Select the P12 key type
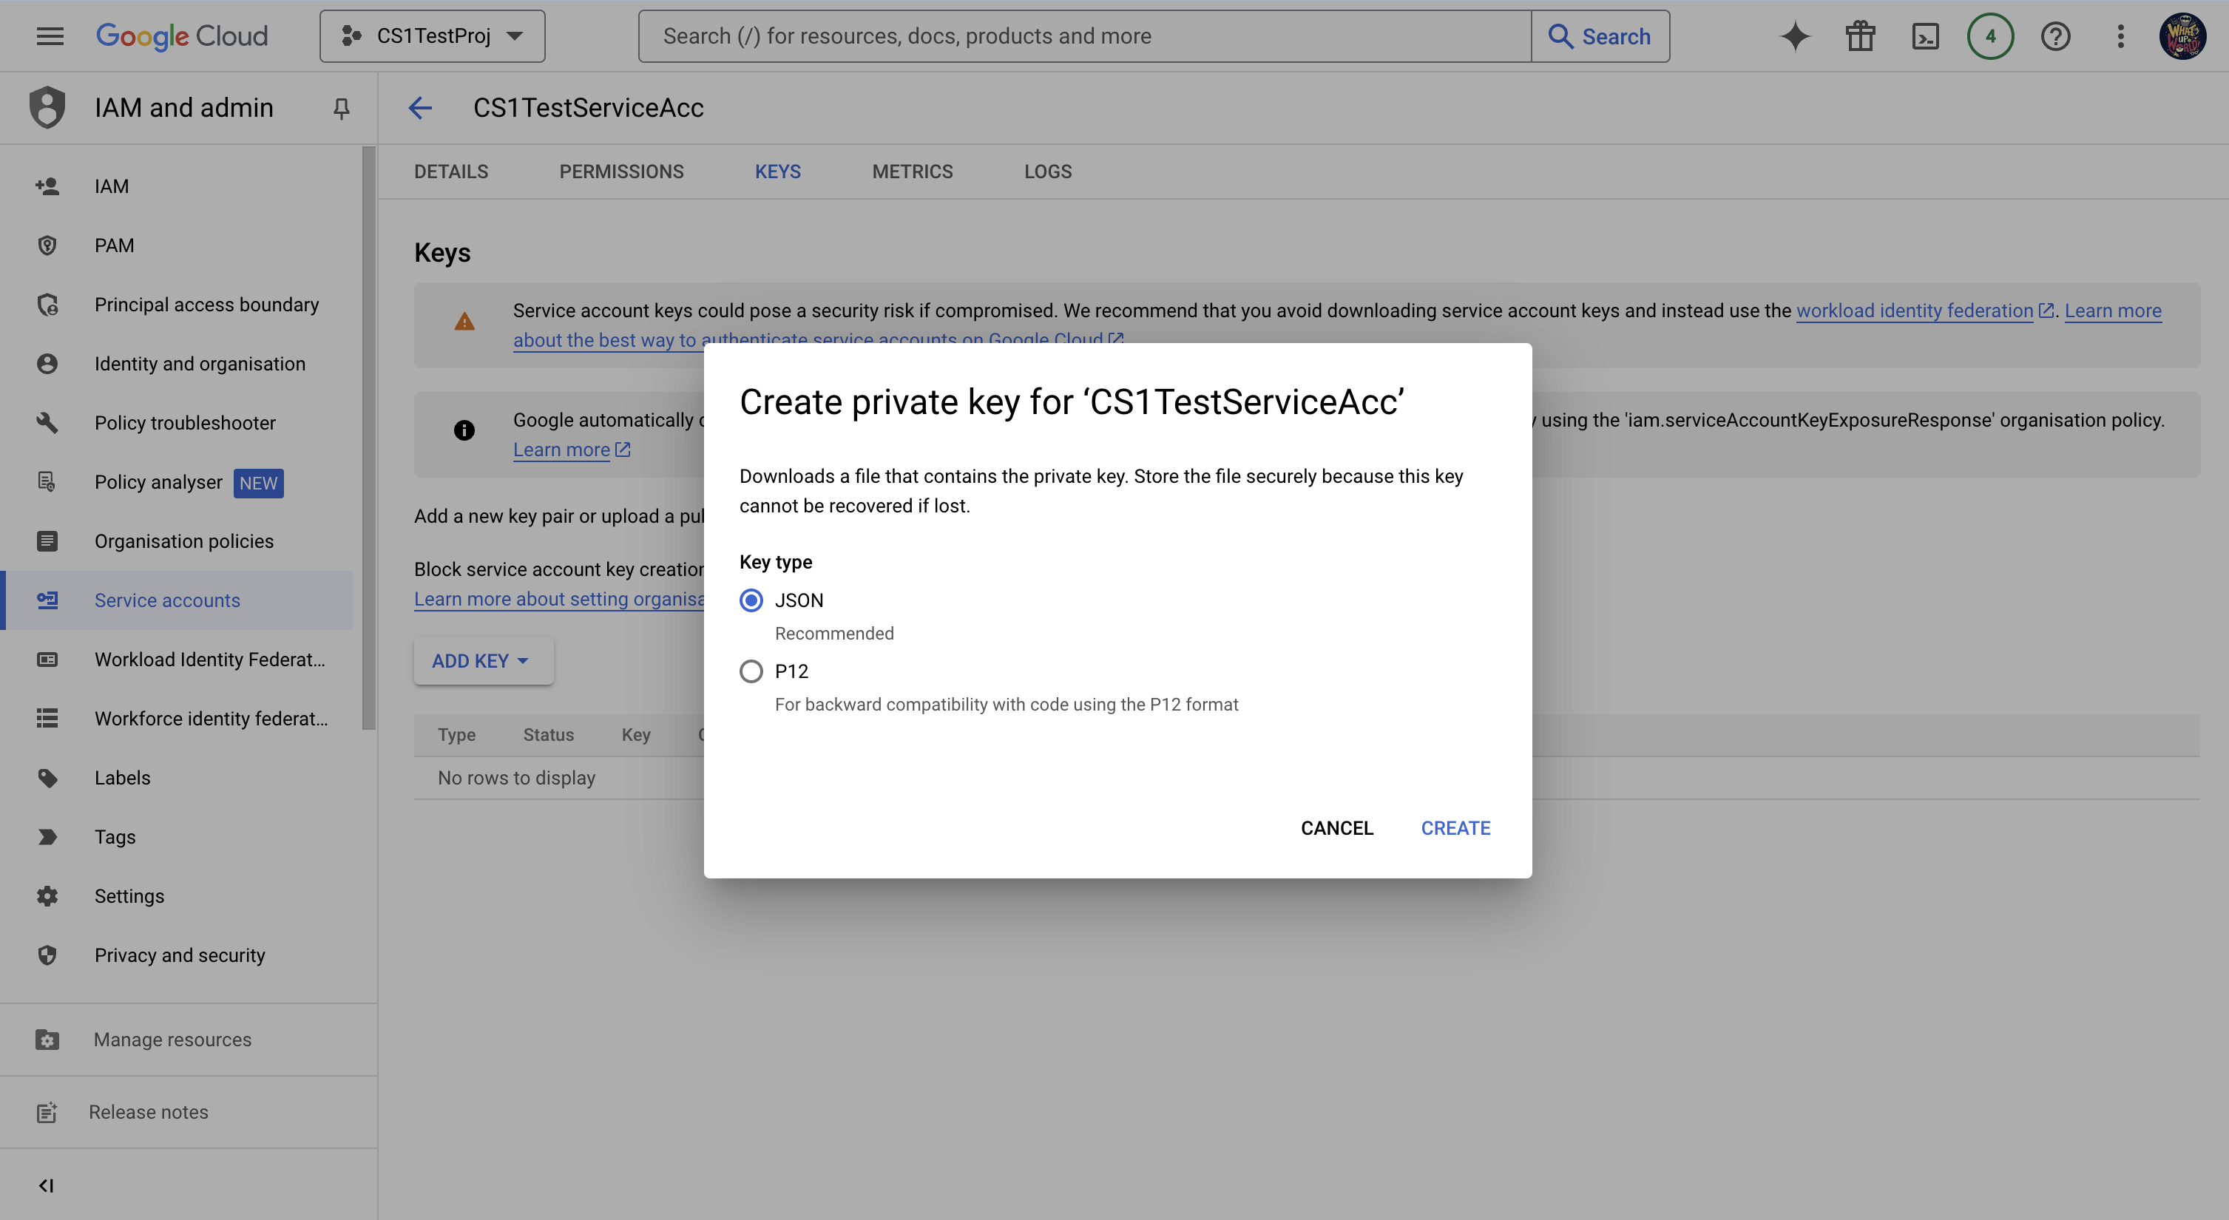Viewport: 2229px width, 1220px height. 751,671
